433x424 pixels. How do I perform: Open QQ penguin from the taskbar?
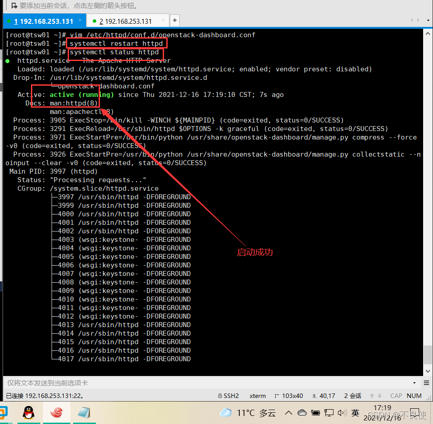pyautogui.click(x=28, y=413)
